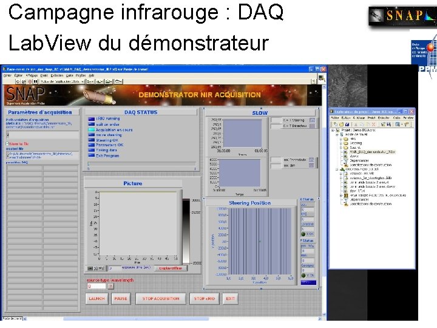Collapse the cRIO target node in project tree

pyautogui.click(x=337, y=169)
